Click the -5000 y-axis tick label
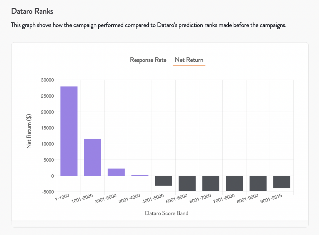 click(47, 192)
